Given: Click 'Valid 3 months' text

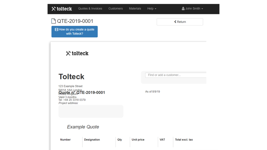Looking at the screenshot, I should click(68, 97).
